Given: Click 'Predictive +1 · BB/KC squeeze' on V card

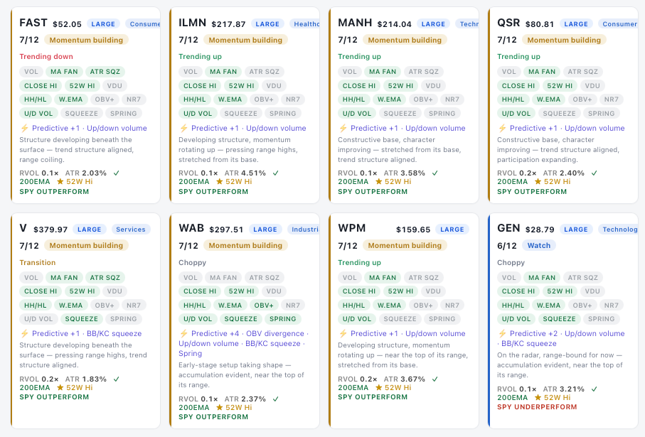Looking at the screenshot, I should pos(87,333).
